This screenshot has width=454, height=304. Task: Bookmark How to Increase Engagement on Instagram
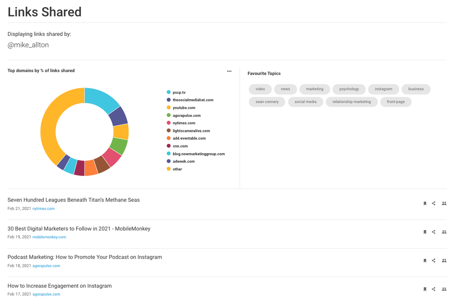click(x=425, y=289)
